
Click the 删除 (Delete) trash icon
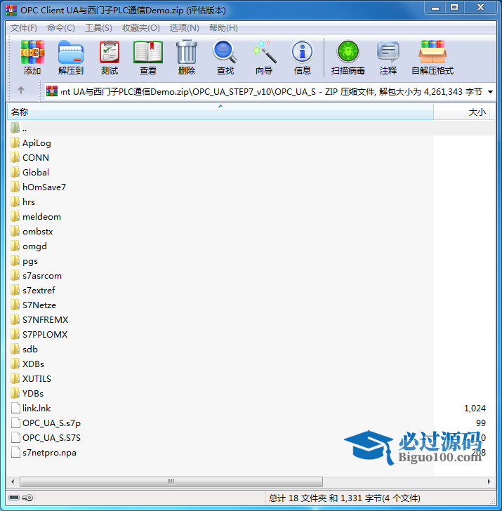[187, 58]
